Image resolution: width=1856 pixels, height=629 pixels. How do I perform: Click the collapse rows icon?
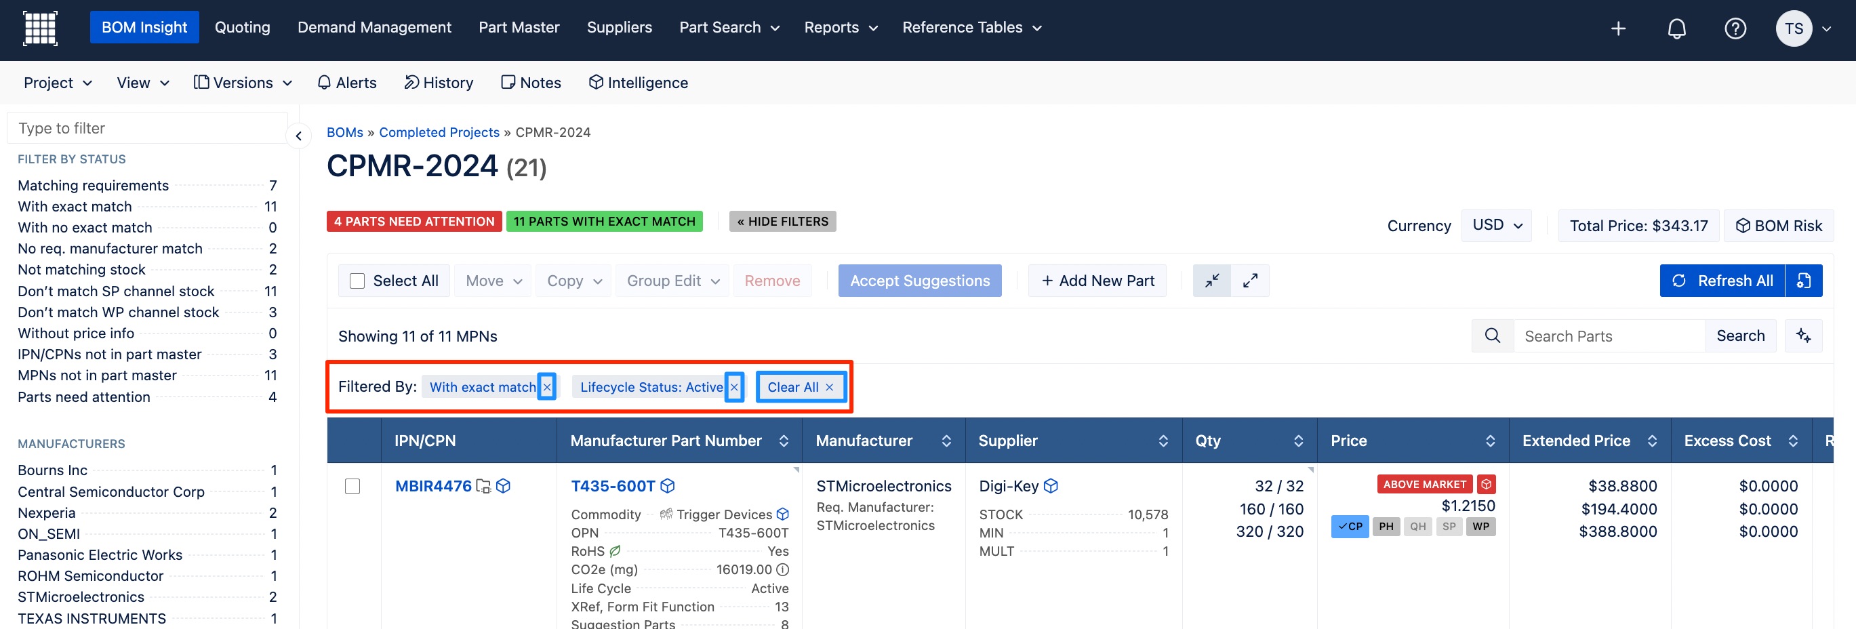tap(1212, 281)
